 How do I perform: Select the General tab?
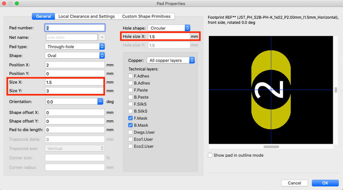tap(43, 16)
